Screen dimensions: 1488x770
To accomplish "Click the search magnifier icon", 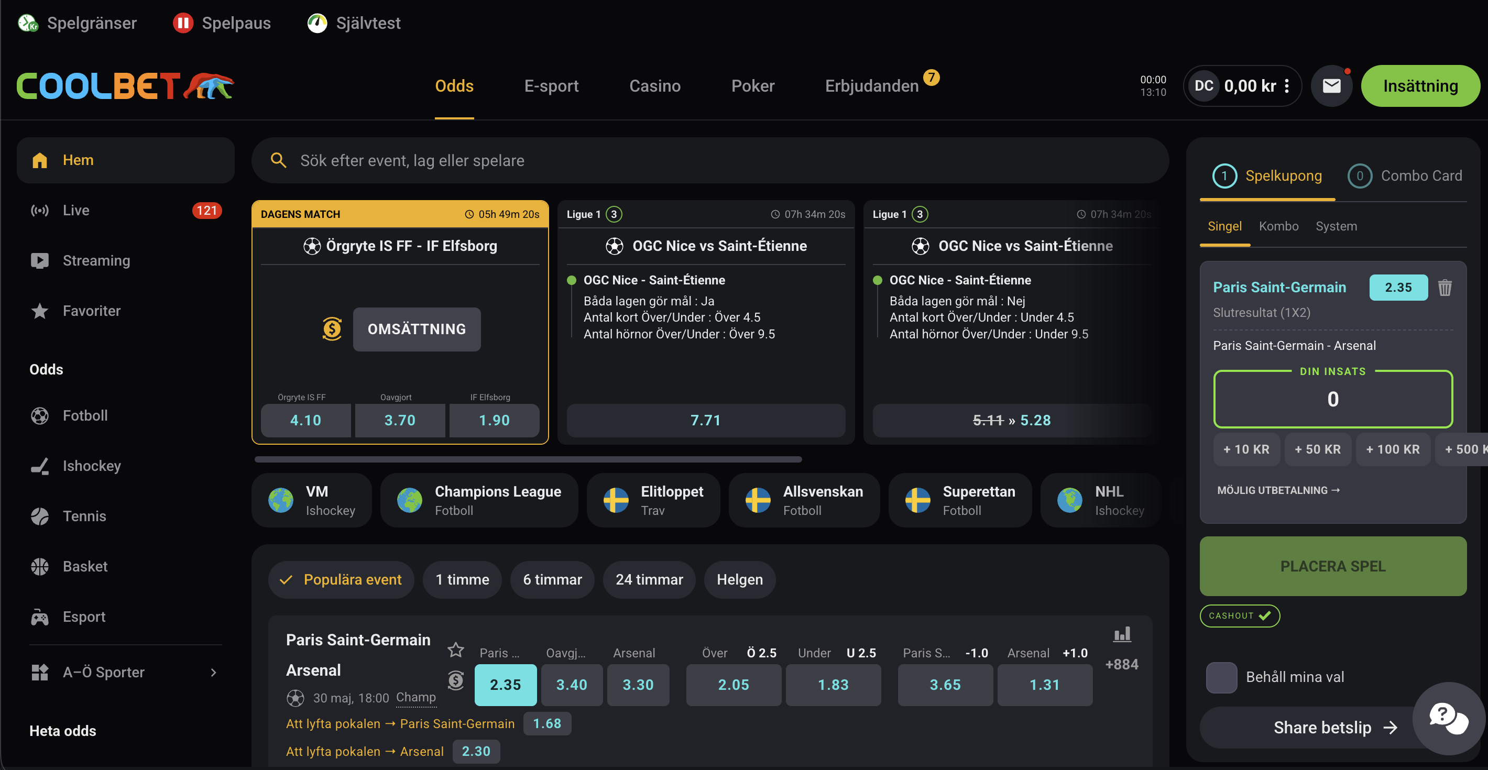I will pyautogui.click(x=278, y=160).
